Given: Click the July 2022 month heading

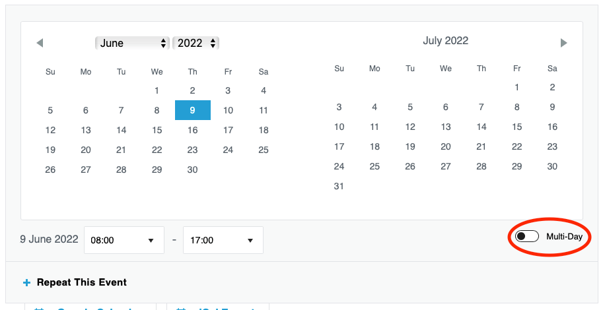Looking at the screenshot, I should pos(446,41).
